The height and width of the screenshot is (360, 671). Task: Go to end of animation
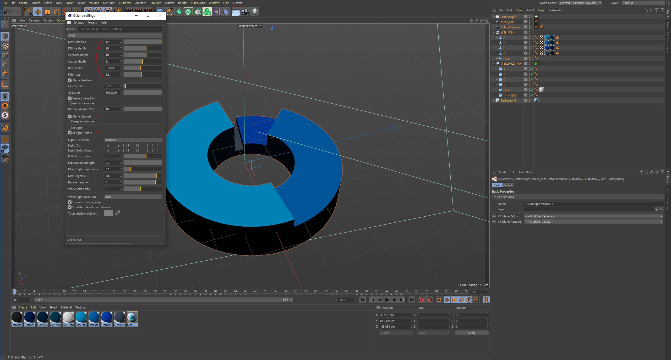point(412,300)
